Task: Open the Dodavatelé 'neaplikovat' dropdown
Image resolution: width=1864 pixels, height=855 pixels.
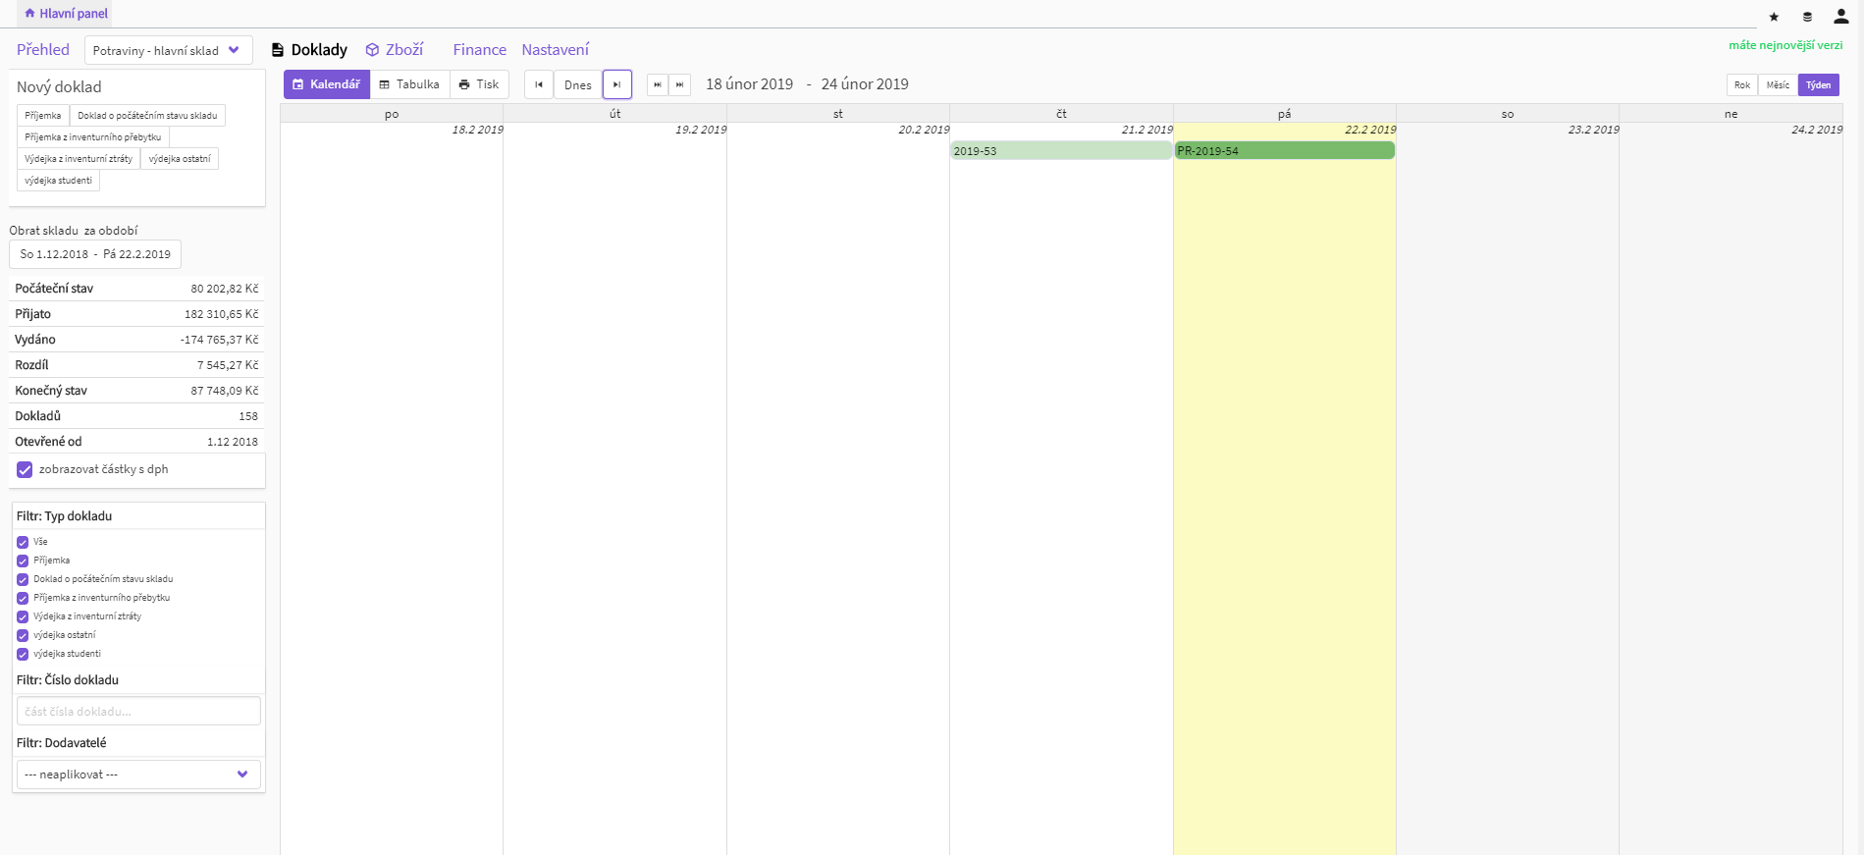Action: pos(138,775)
